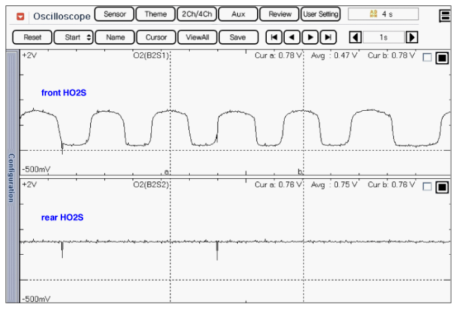
Task: Jump to the first record with the skip-back icon
Action: pos(274,37)
